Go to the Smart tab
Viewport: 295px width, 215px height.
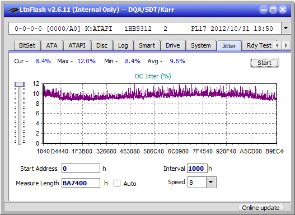147,45
